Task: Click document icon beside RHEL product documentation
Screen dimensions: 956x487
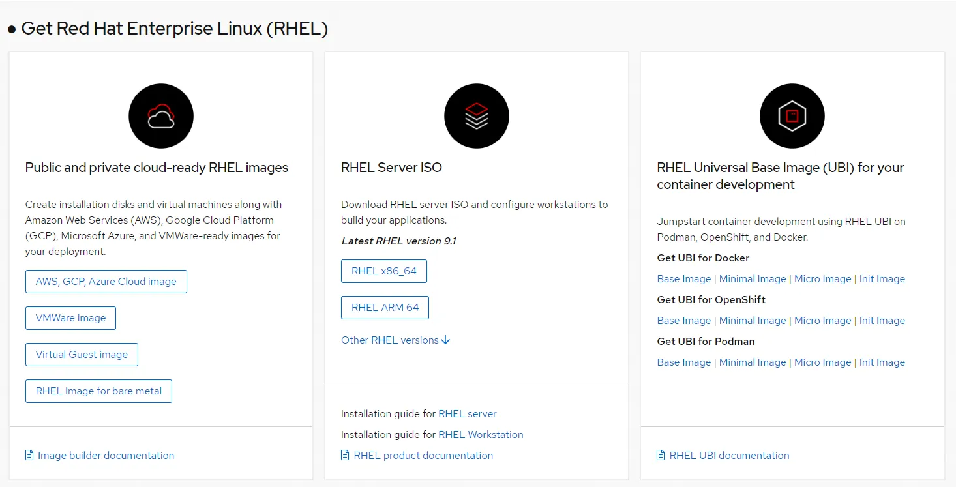Action: 345,455
